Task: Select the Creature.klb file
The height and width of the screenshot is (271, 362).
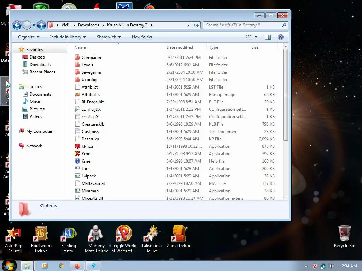Action: (x=93, y=124)
